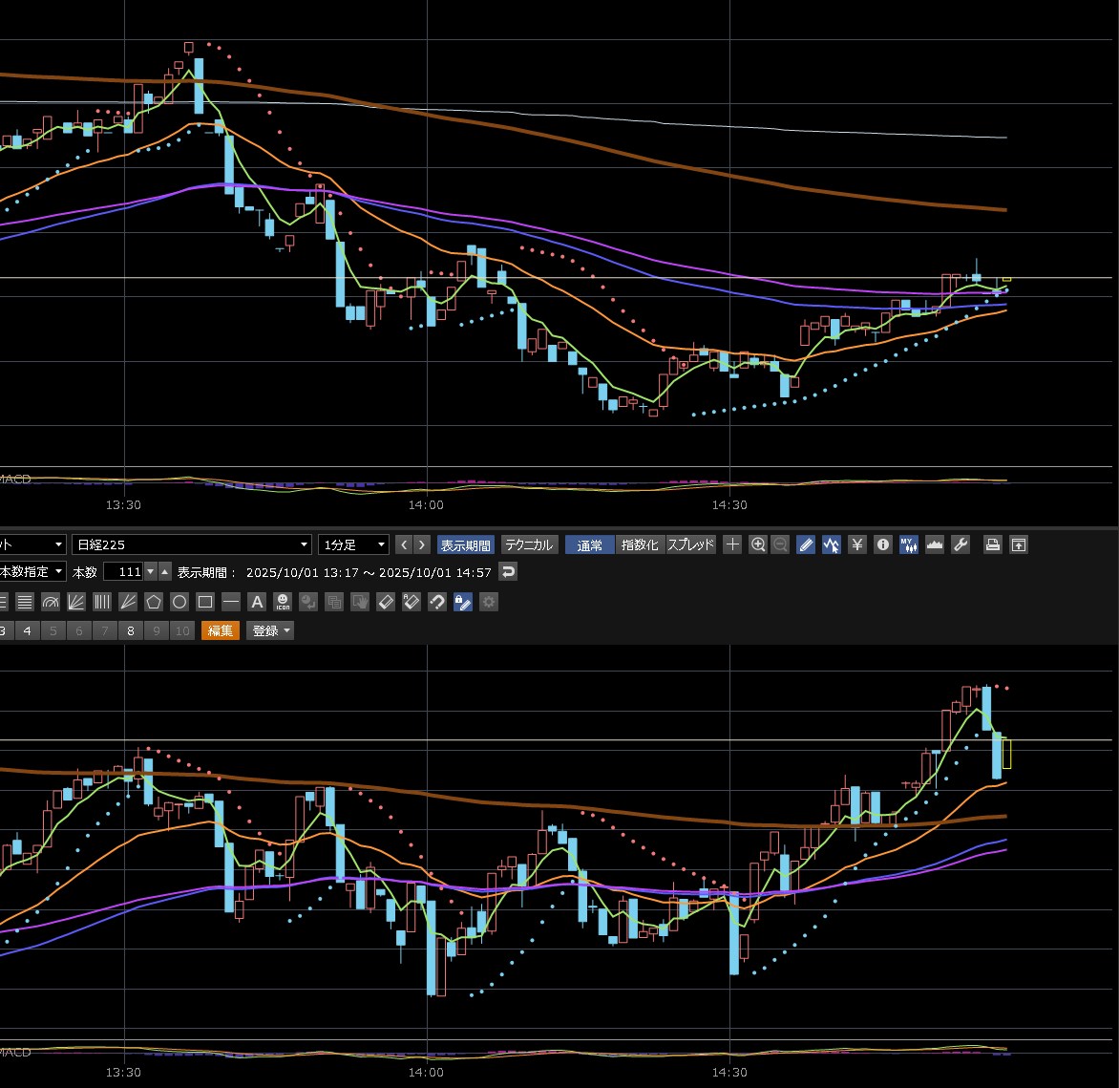The image size is (1119, 1088).
Task: Click the yen price display icon
Action: (x=857, y=544)
